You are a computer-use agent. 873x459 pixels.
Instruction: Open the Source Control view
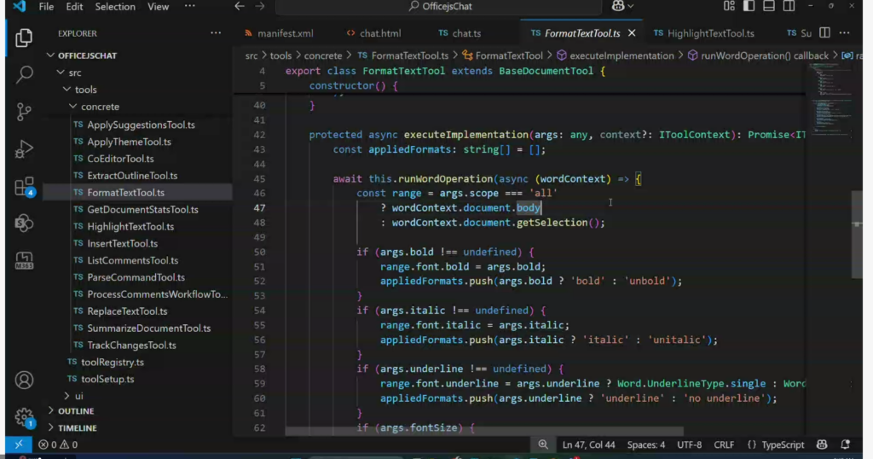click(24, 112)
